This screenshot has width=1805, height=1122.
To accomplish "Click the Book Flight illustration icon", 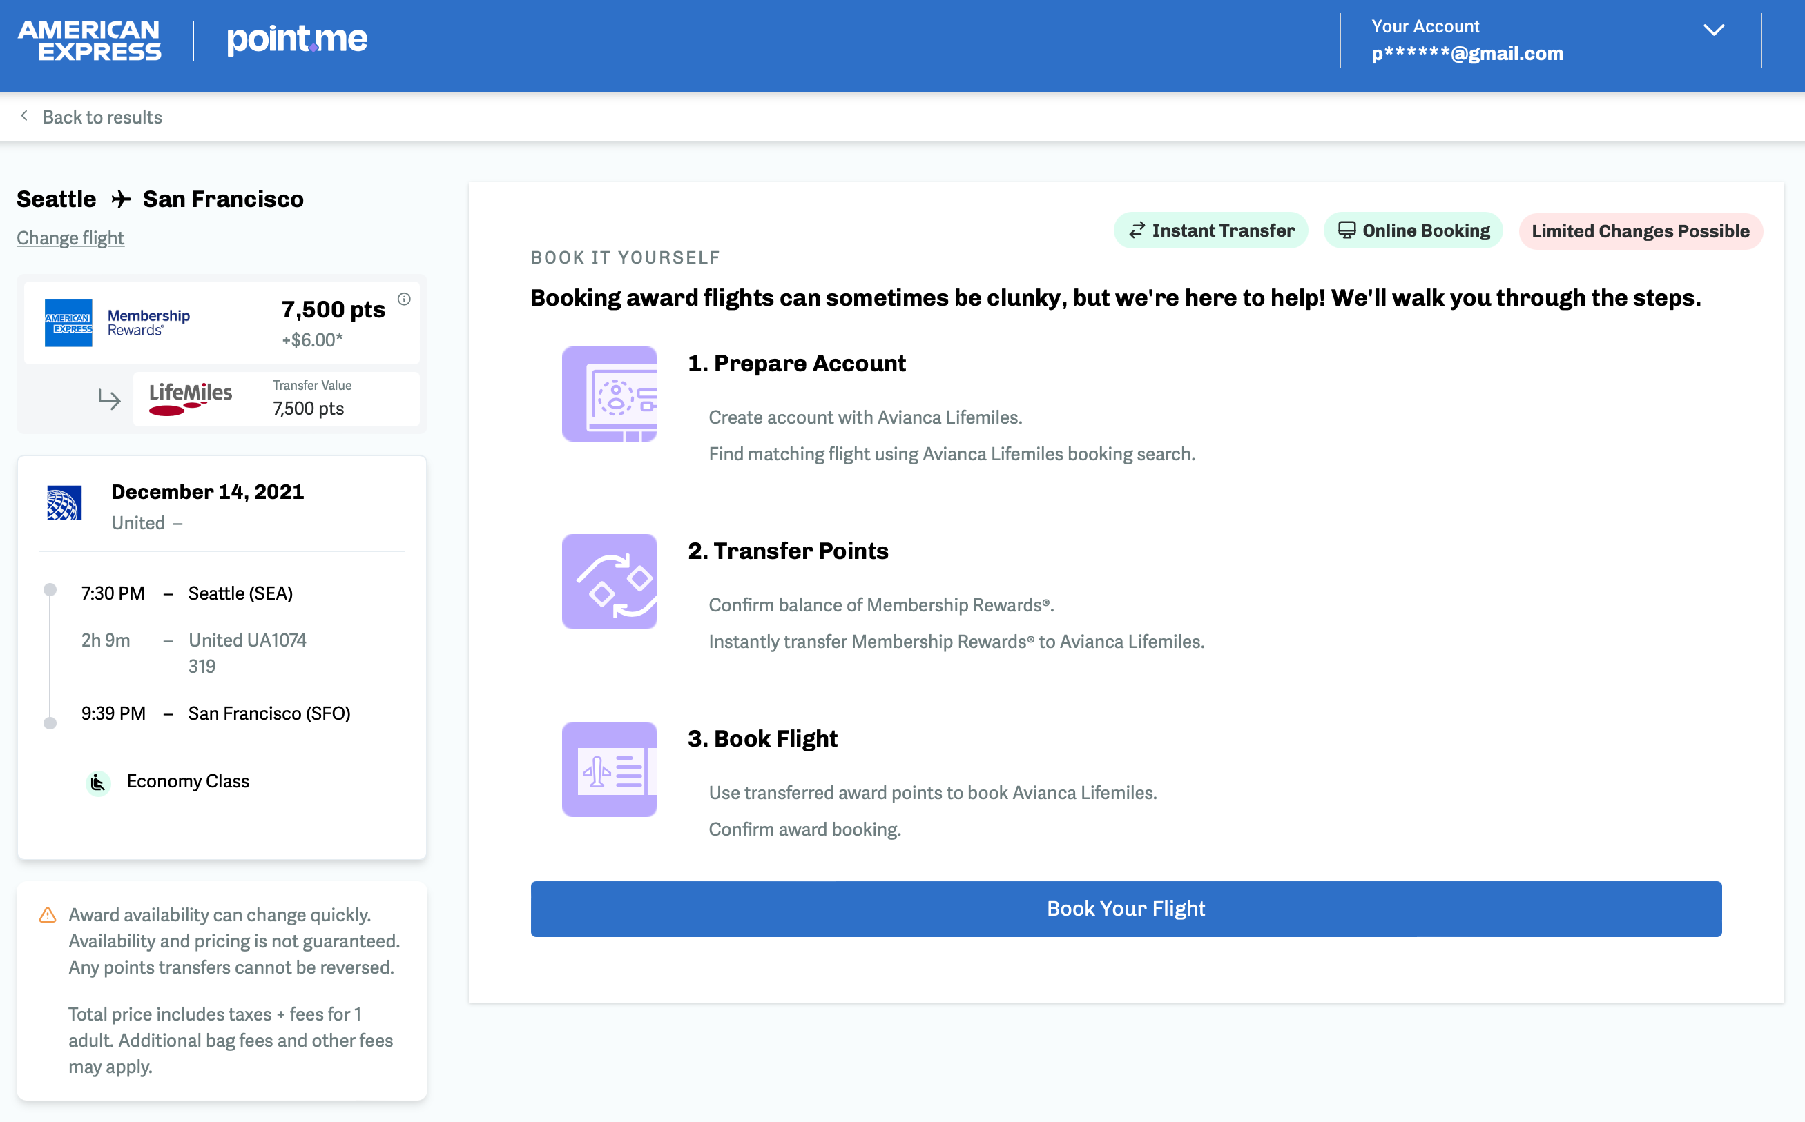I will click(610, 769).
